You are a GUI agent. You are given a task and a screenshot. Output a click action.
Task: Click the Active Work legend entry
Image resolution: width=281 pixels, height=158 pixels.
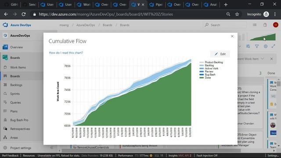pos(212,68)
